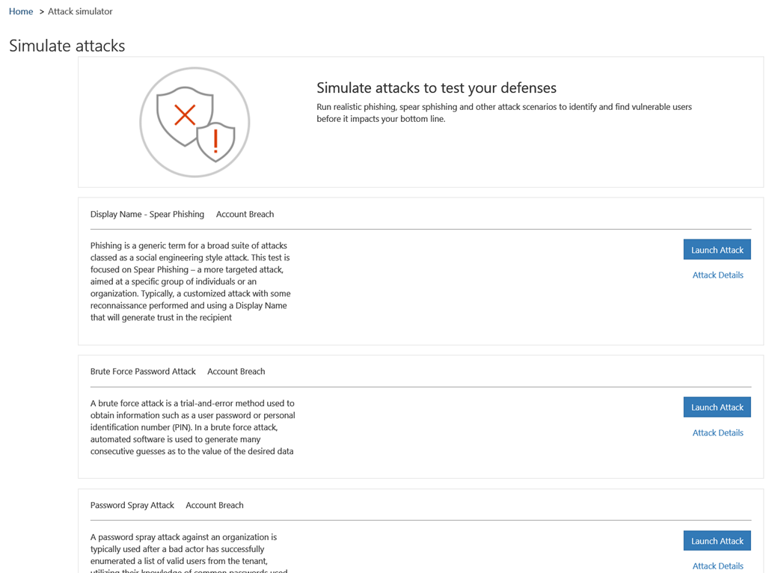Click the small shield with exclamation mark
Viewport: 766px width, 573px height.
click(x=216, y=141)
